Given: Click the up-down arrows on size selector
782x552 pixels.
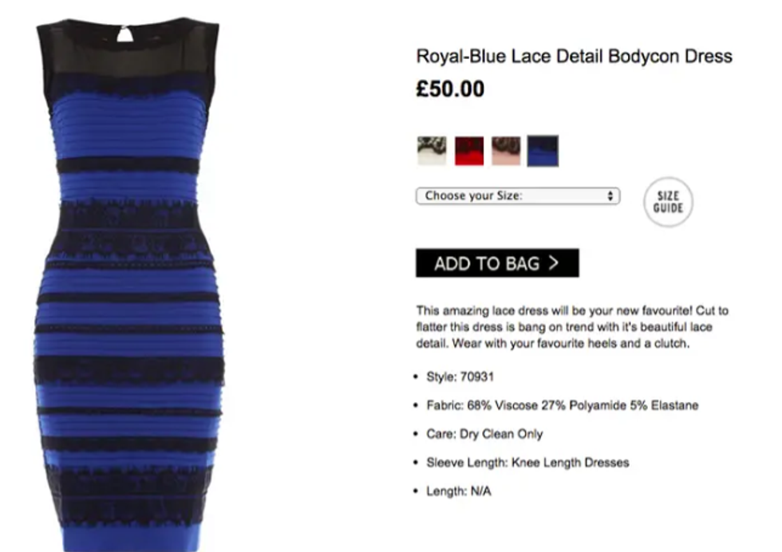Looking at the screenshot, I should [610, 196].
